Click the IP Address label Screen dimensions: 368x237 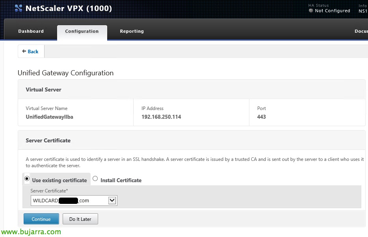pyautogui.click(x=152, y=108)
